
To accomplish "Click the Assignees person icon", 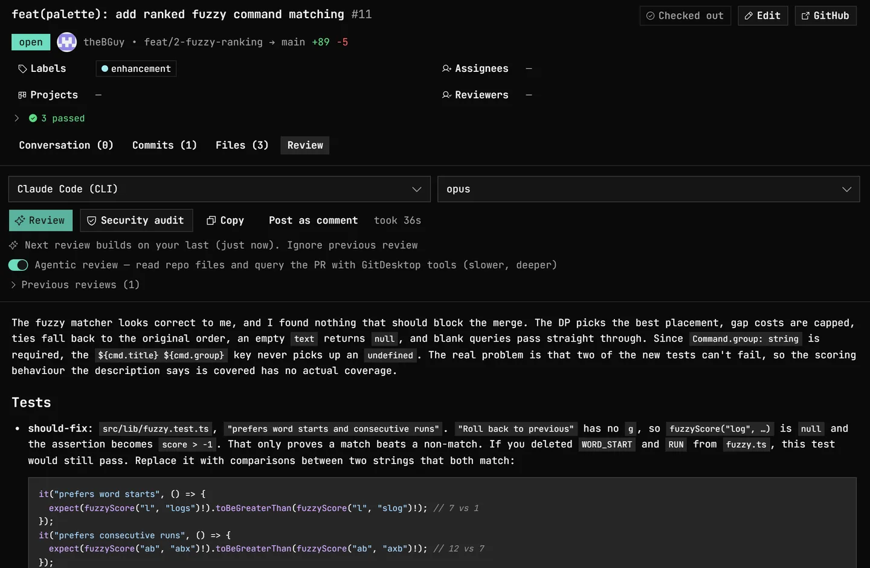I will (x=446, y=69).
